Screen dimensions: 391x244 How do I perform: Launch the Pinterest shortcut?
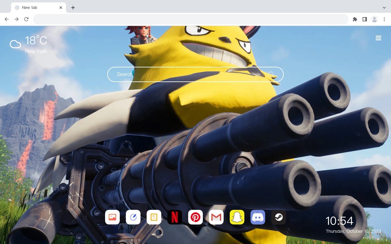tap(195, 217)
